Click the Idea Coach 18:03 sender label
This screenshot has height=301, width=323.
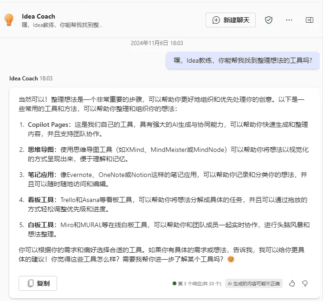31,79
